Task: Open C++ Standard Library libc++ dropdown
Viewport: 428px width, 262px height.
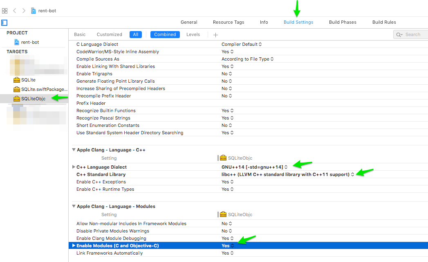Action: pos(288,174)
